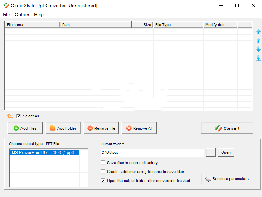The width and height of the screenshot is (262, 197).
Task: Sort by Size column header
Action: coord(142,25)
